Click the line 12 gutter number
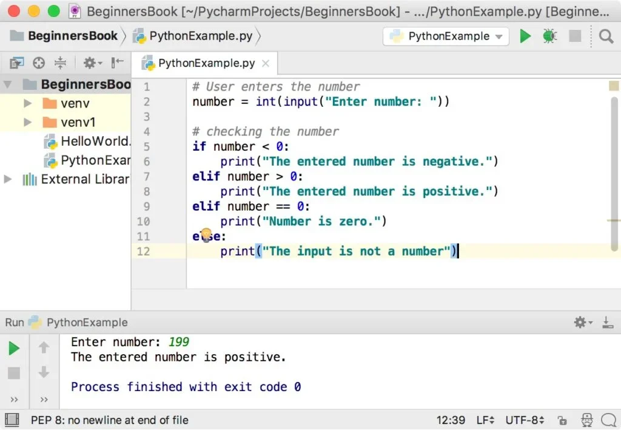This screenshot has height=430, width=621. tap(143, 251)
